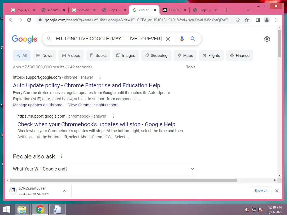Bookmark this page with the star
This screenshot has height=215, width=287.
pyautogui.click(x=247, y=20)
